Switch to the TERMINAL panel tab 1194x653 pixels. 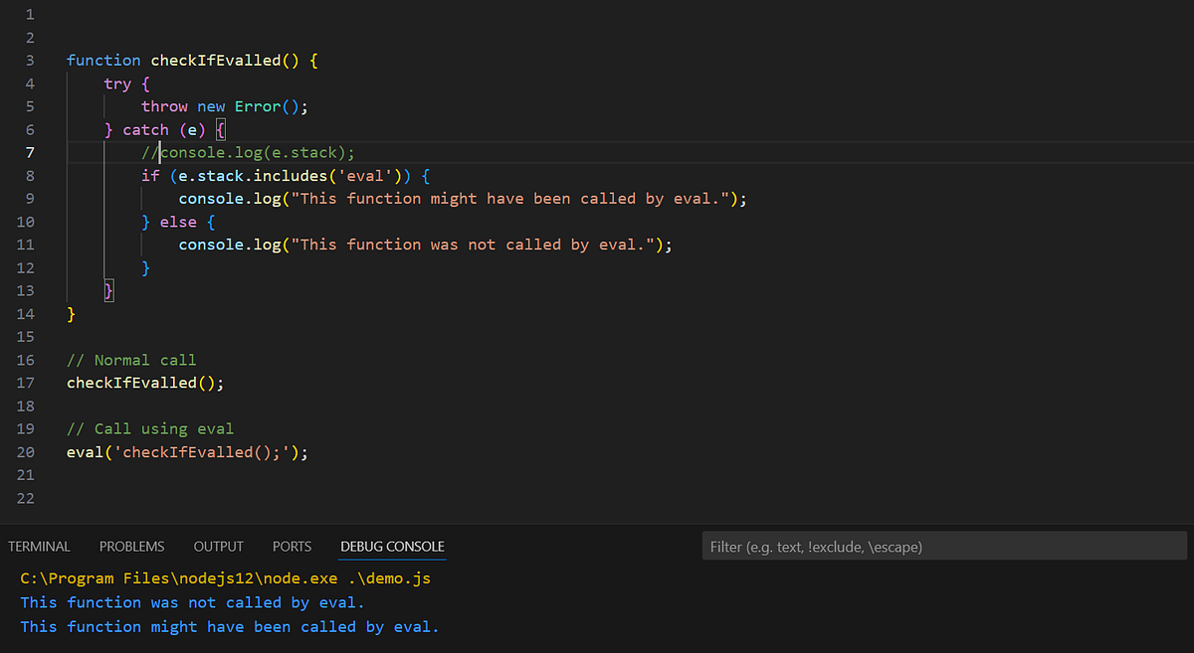(x=39, y=546)
